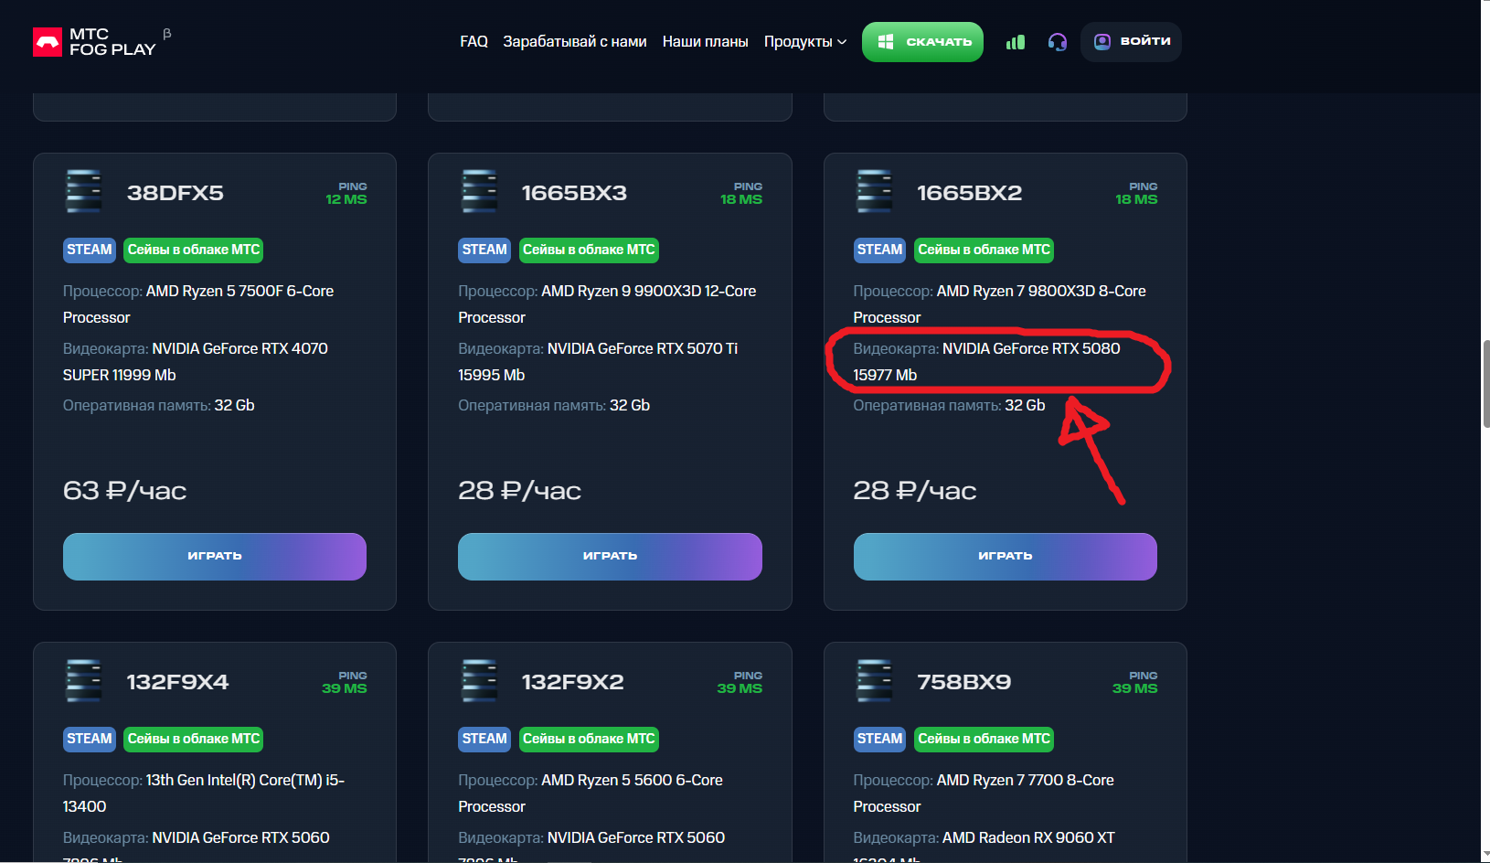Image resolution: width=1490 pixels, height=863 pixels.
Task: Click the 18 MS ping on 1665BX3
Action: pyautogui.click(x=741, y=199)
